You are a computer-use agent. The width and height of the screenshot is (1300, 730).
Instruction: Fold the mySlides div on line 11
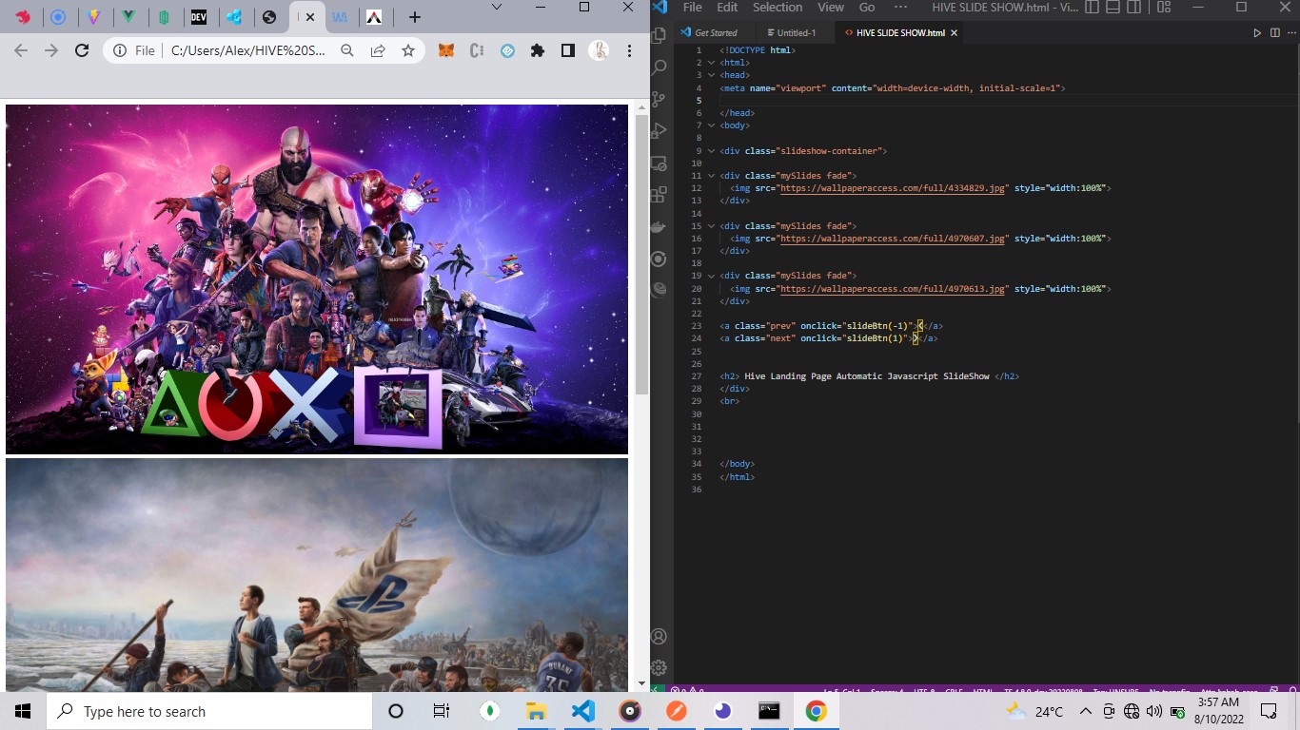point(710,176)
